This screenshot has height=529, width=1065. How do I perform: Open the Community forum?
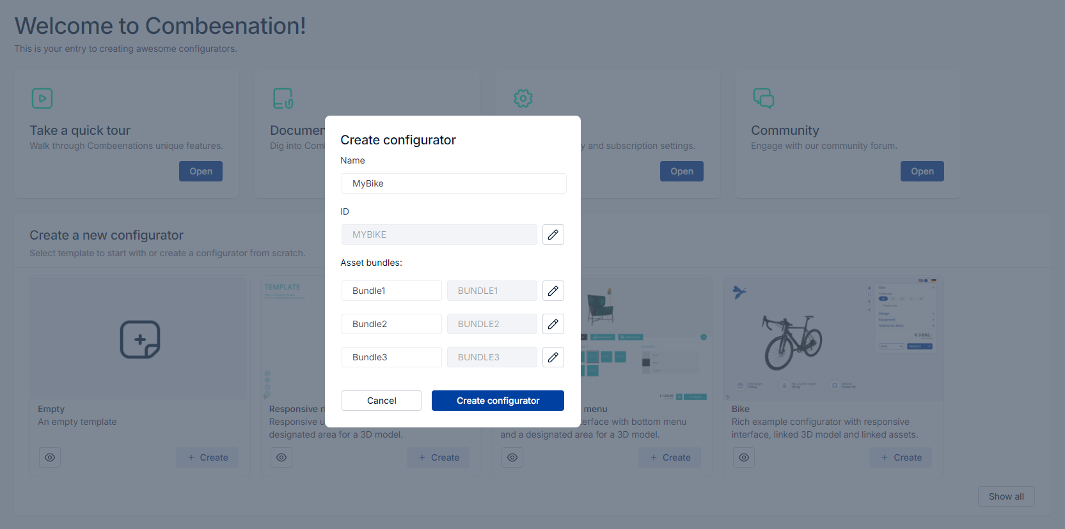point(922,171)
